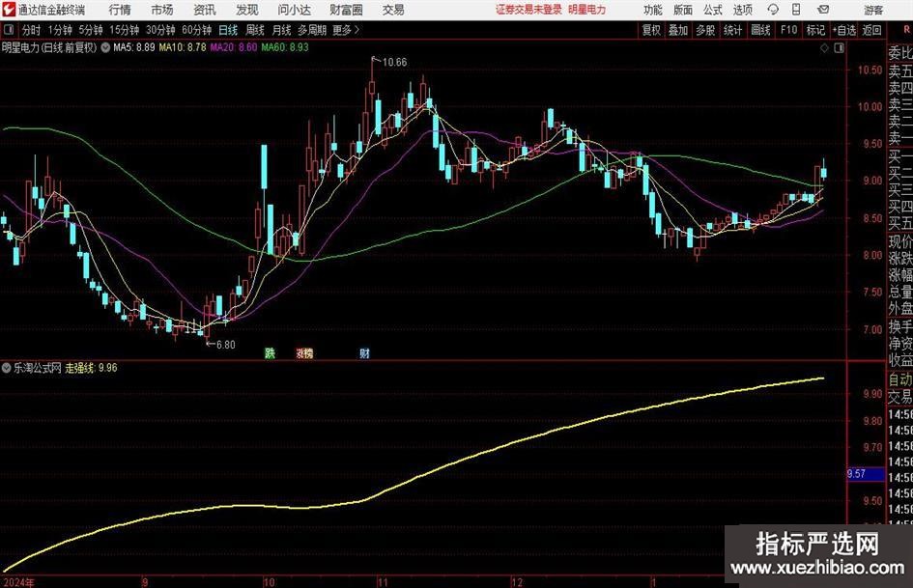The width and height of the screenshot is (913, 588).
Task: Open the 行情 menu
Action: click(120, 10)
